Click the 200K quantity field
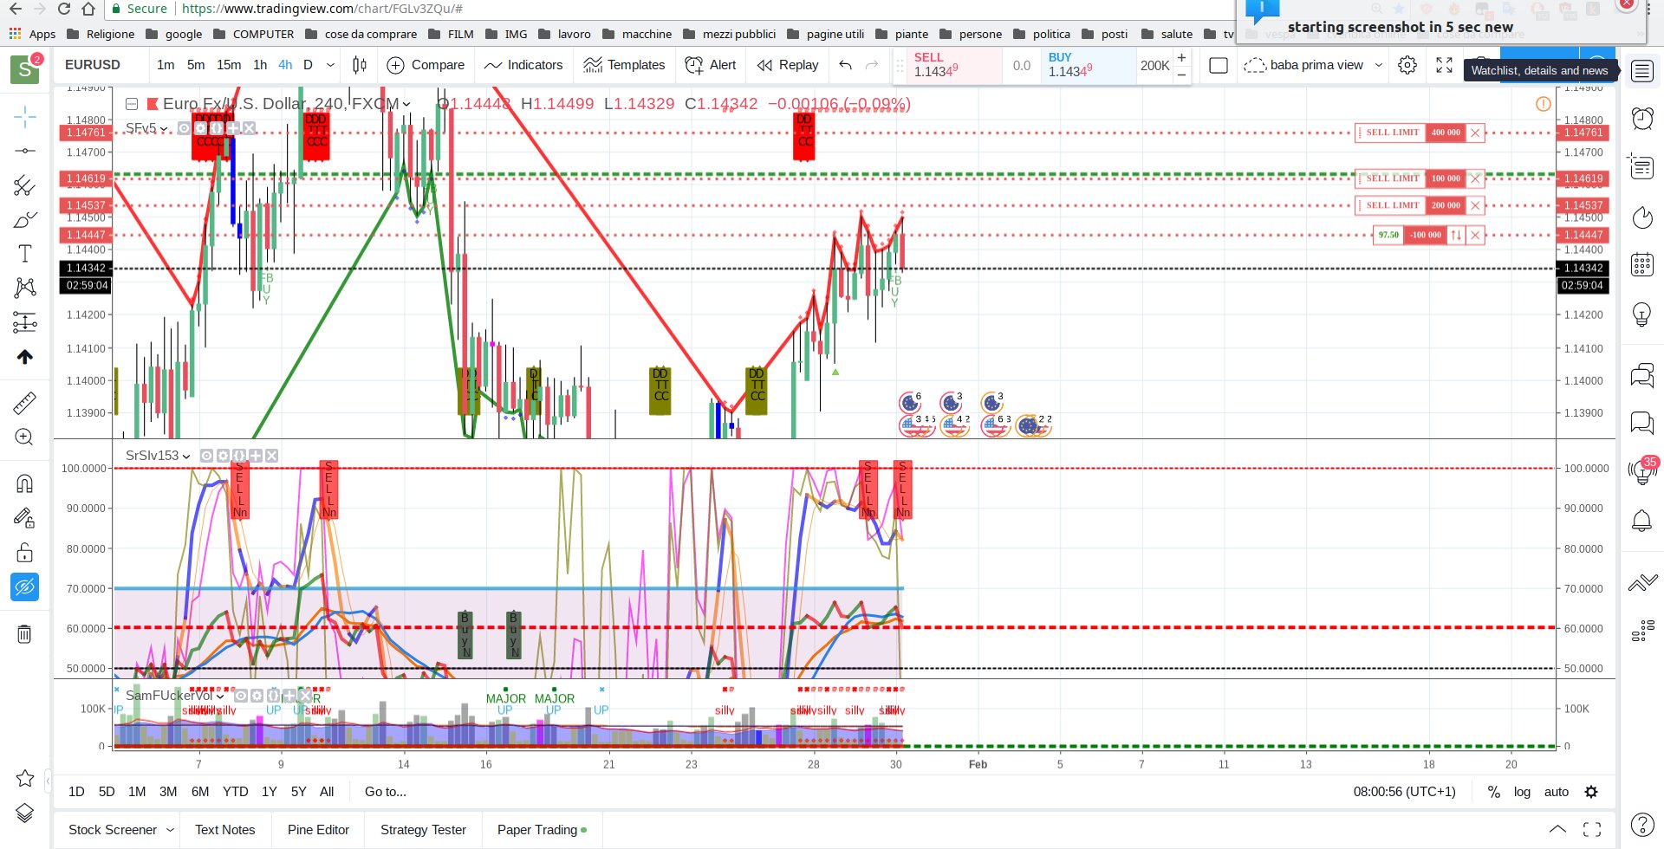1664x849 pixels. (1154, 66)
